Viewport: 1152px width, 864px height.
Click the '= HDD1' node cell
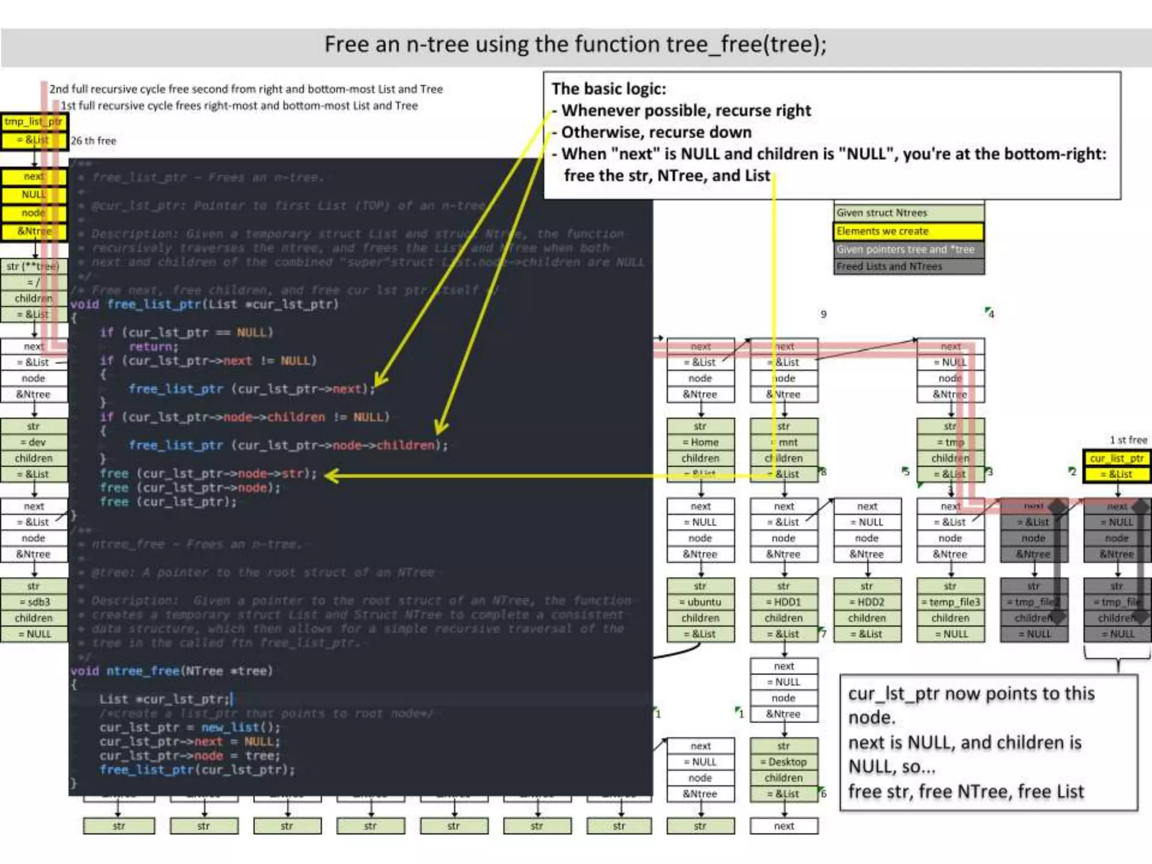[784, 602]
